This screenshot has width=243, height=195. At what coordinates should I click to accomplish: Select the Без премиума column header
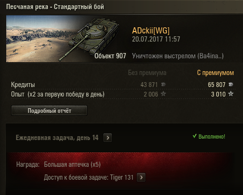tap(147, 73)
